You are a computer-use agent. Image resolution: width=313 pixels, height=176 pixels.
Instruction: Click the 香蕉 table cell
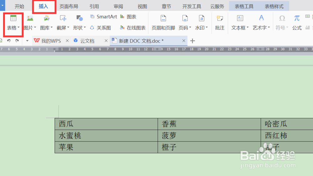tap(209, 124)
